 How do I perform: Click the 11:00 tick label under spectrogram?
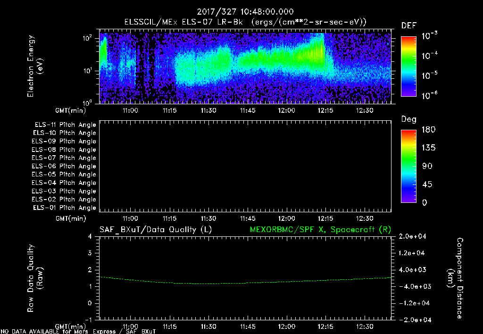click(130, 110)
